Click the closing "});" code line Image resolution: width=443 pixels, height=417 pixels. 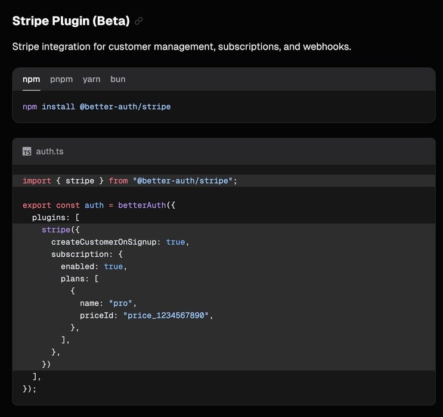pos(30,389)
